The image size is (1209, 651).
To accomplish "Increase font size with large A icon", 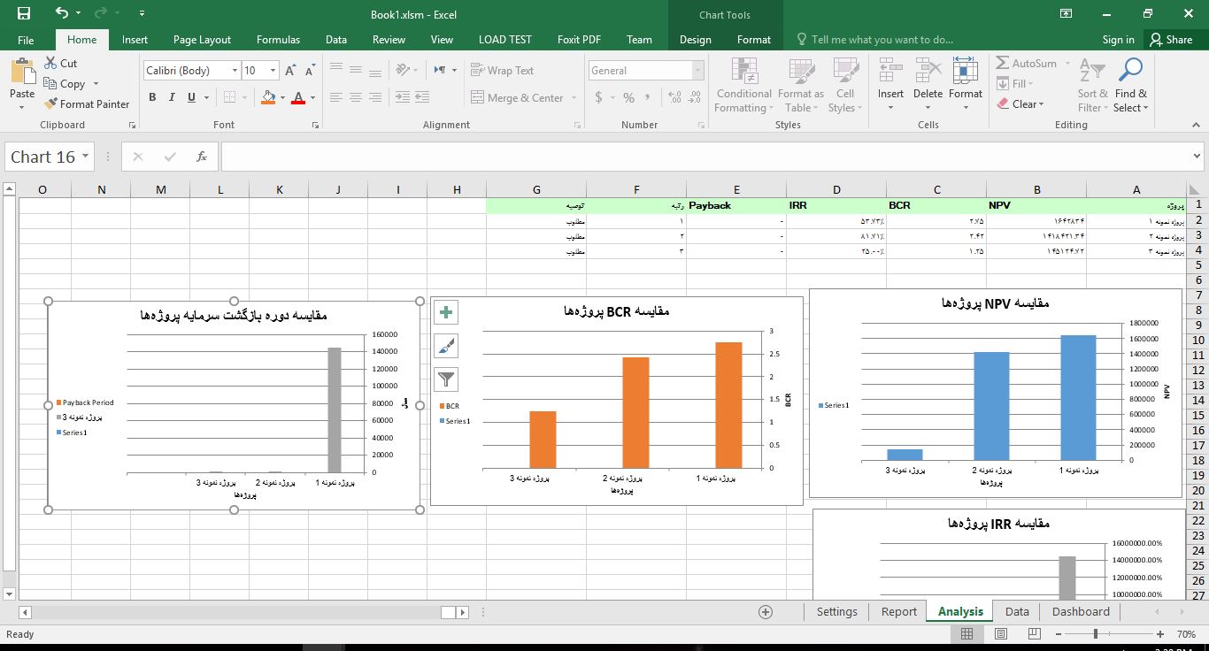I will coord(290,71).
